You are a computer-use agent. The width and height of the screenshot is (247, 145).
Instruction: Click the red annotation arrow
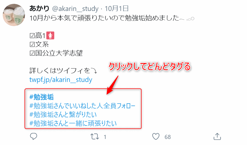112,85
